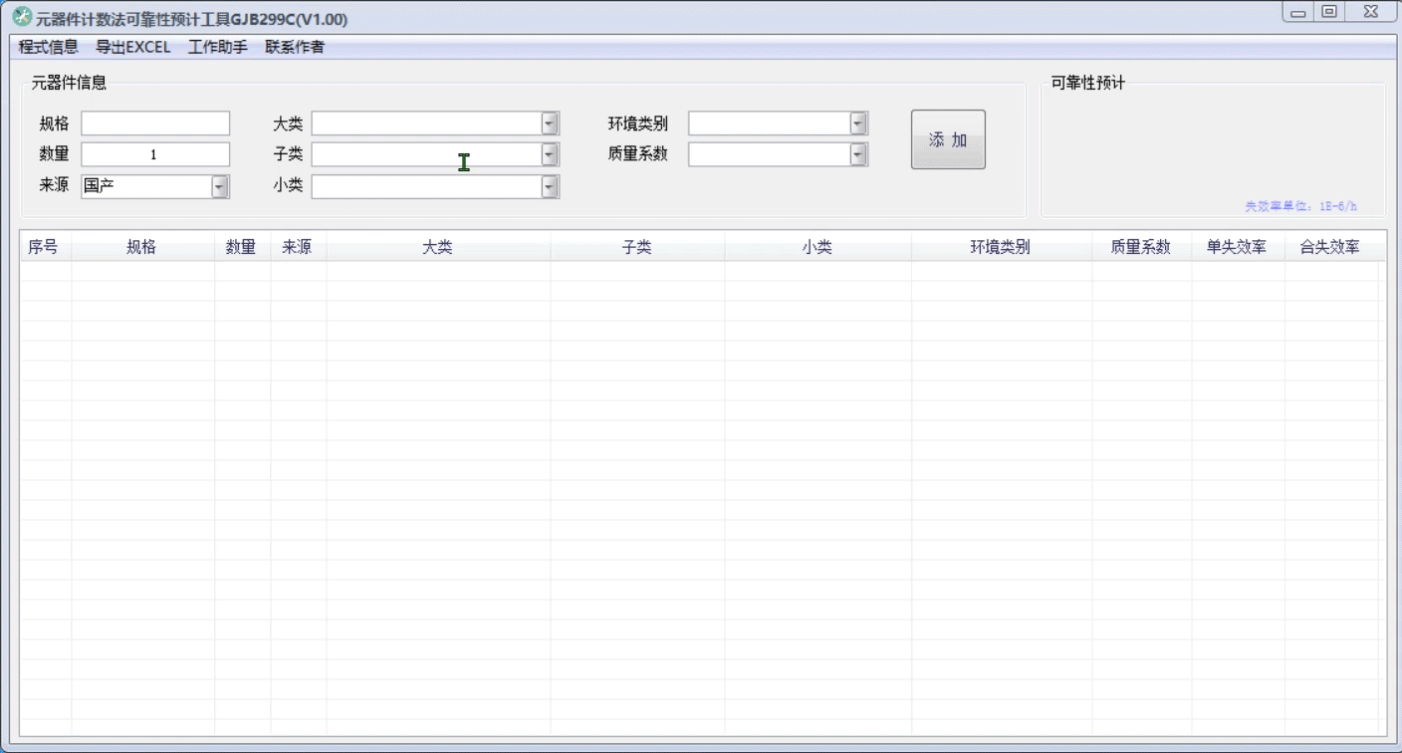Focus the 规格 input field

[155, 124]
